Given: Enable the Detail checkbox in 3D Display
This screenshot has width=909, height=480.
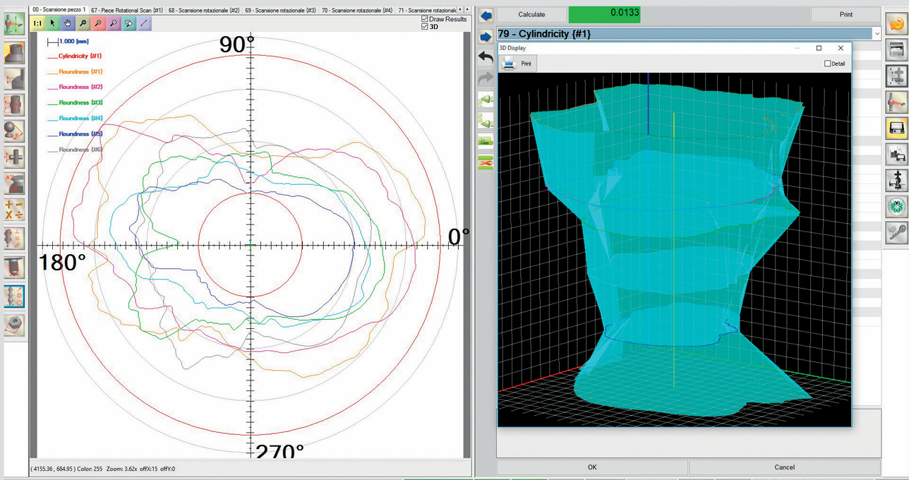Looking at the screenshot, I should point(828,64).
